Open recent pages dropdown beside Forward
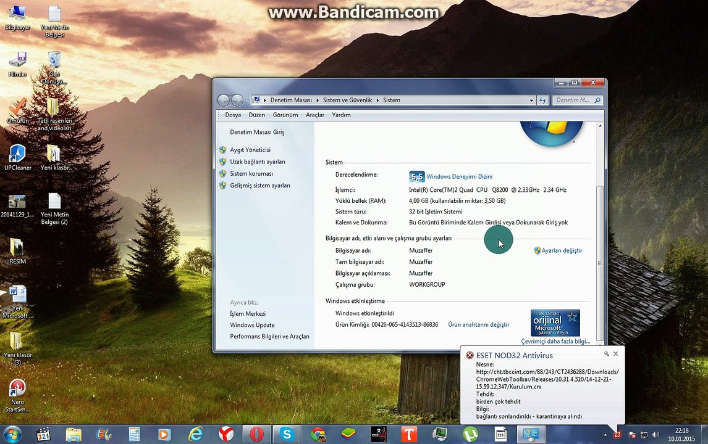Viewport: 708px width, 444px height. 247,101
